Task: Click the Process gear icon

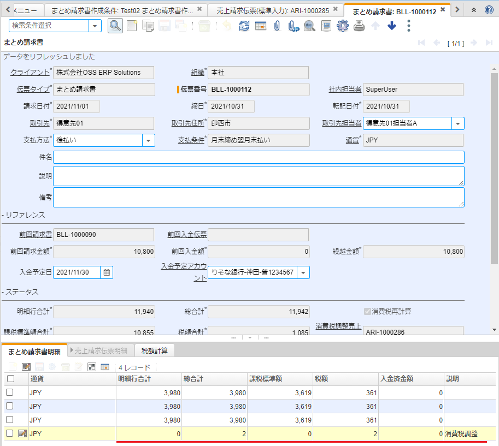Action: [x=343, y=26]
